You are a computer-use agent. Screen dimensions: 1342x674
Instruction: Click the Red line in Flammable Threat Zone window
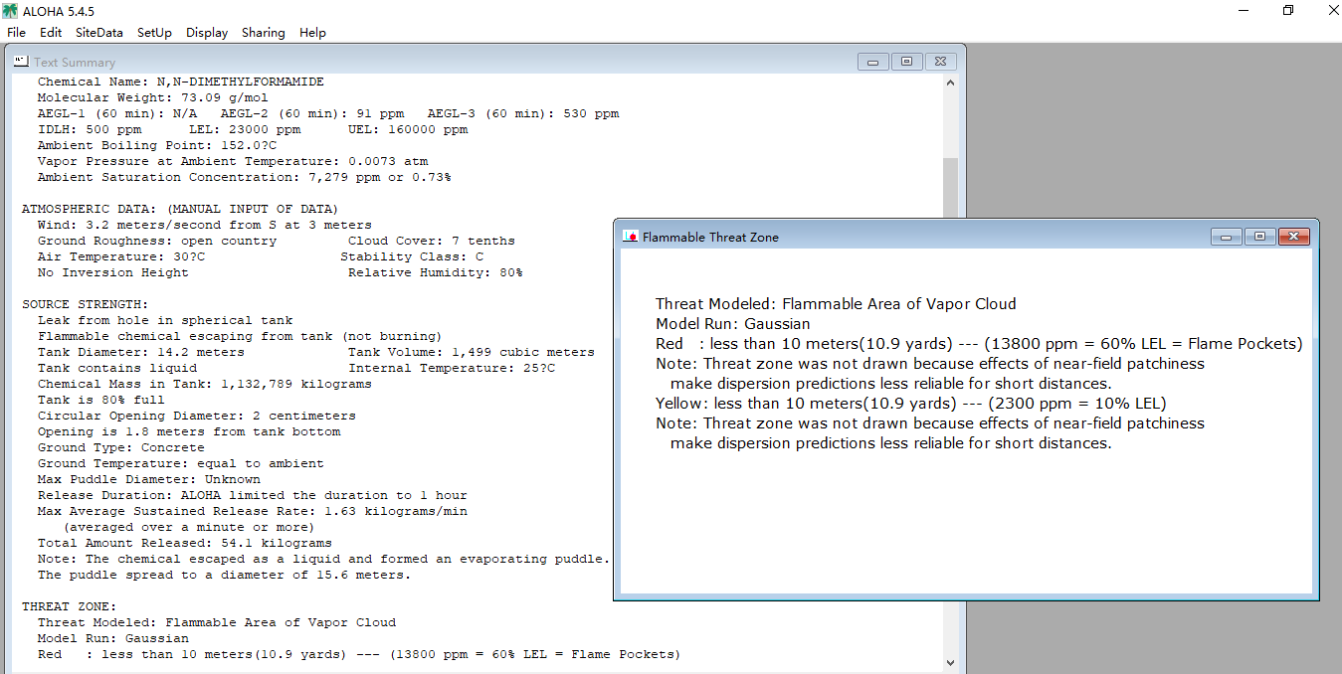tap(979, 344)
